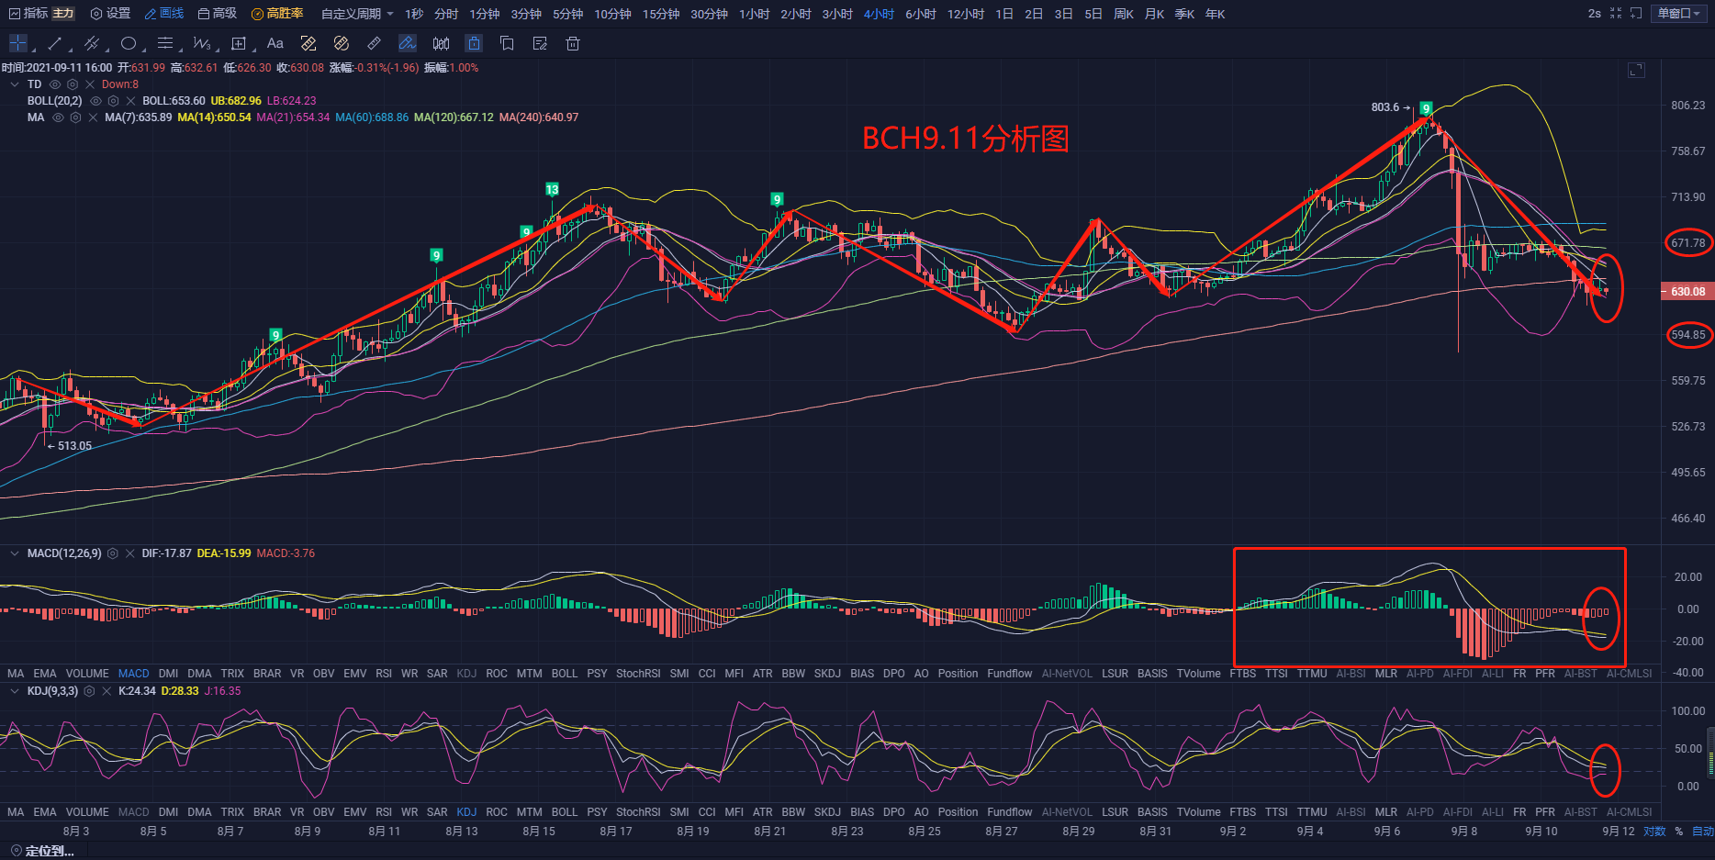
Task: Select the measure box tool
Action: click(239, 43)
